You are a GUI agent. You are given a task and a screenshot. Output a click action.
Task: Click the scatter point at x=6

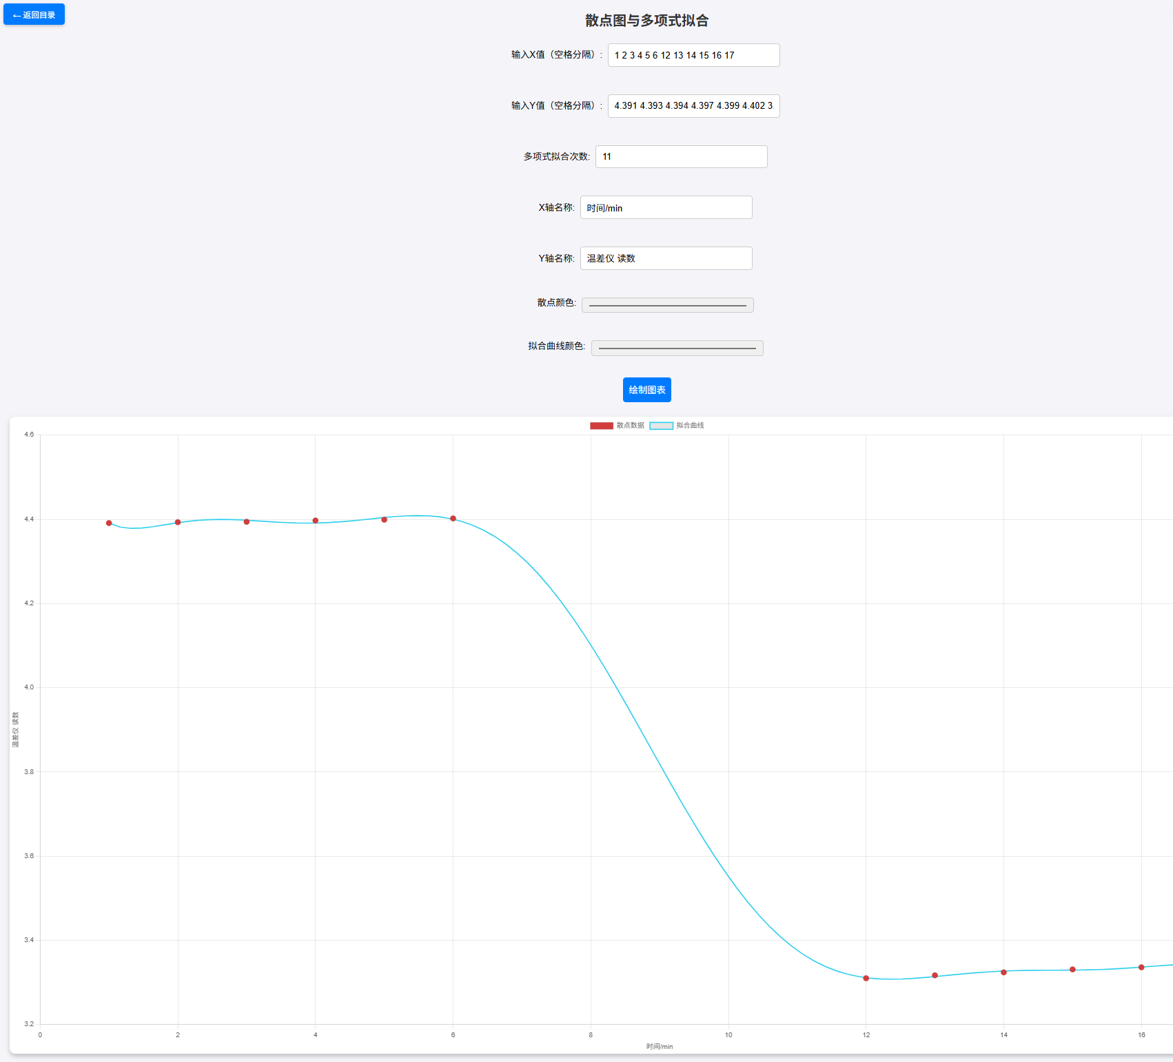coord(453,519)
